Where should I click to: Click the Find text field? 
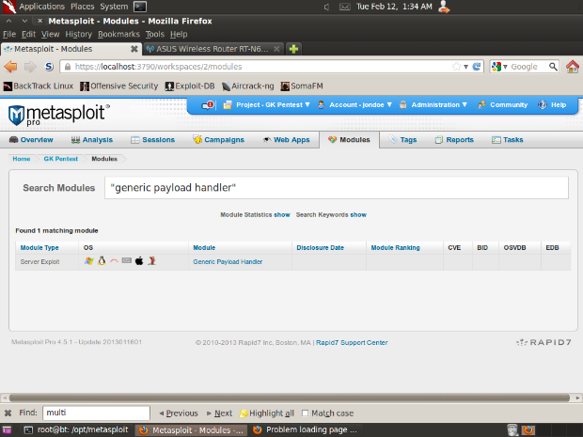pos(96,413)
